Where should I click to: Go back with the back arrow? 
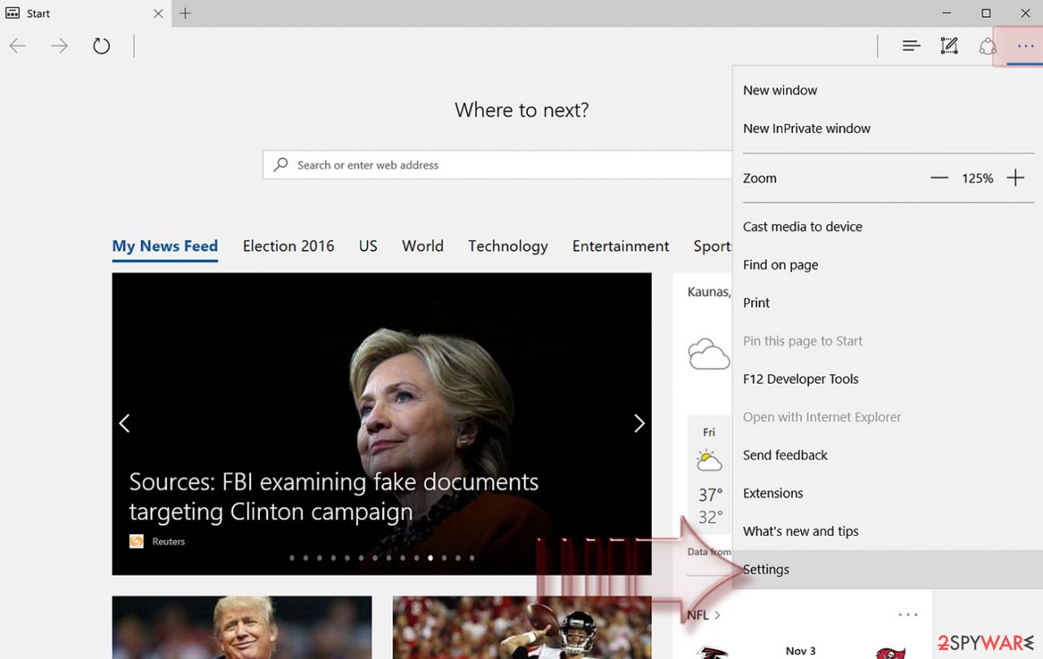(x=18, y=46)
